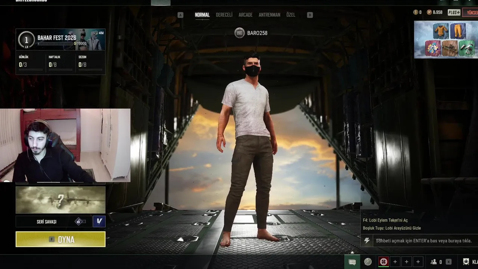This screenshot has height=269, width=478.
Task: Open the BAHAR FEST 2026 pass banner
Action: tap(60, 40)
